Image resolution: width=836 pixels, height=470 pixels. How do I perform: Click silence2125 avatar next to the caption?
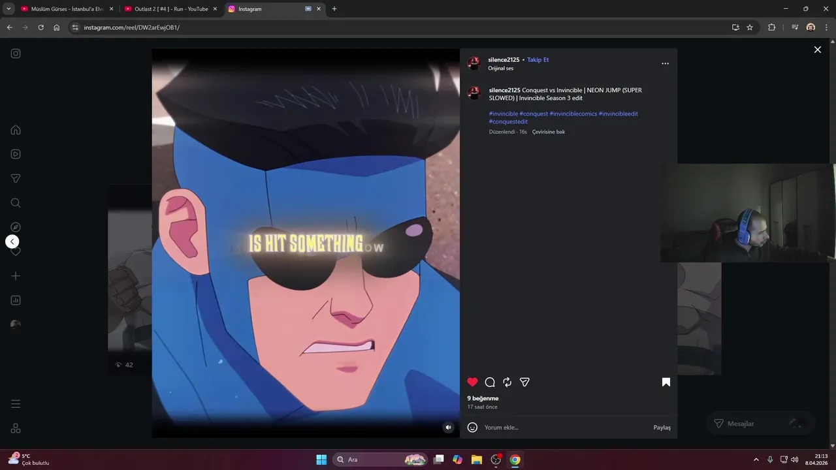click(475, 93)
